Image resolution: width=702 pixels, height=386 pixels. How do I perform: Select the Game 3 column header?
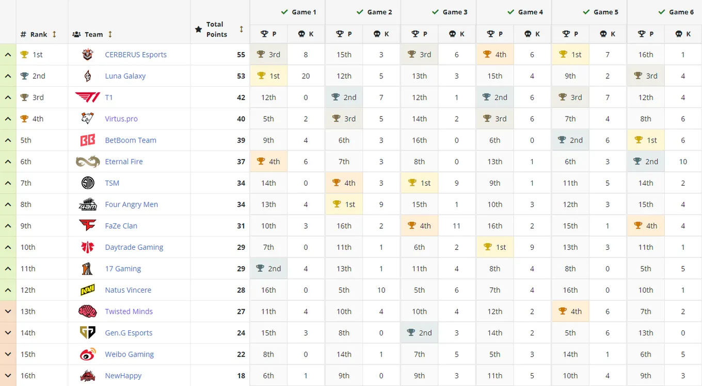(x=438, y=12)
